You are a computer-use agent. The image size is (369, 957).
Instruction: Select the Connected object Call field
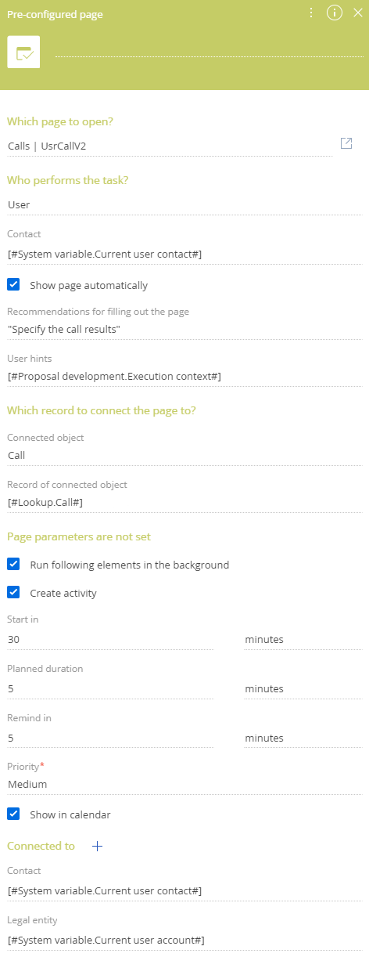coord(184,455)
